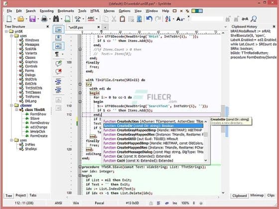
Task: Click Pascal lexer in status bar
Action: pyautogui.click(x=99, y=203)
